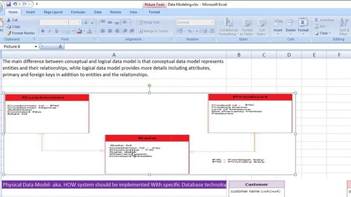Activate the Format Painter tool

point(21,33)
